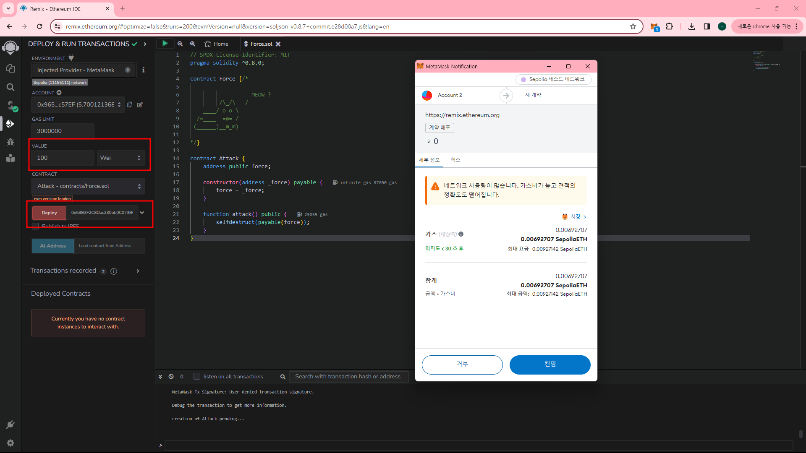This screenshot has width=806, height=453.
Task: Click the MetaMask fox extension icon
Action: (654, 26)
